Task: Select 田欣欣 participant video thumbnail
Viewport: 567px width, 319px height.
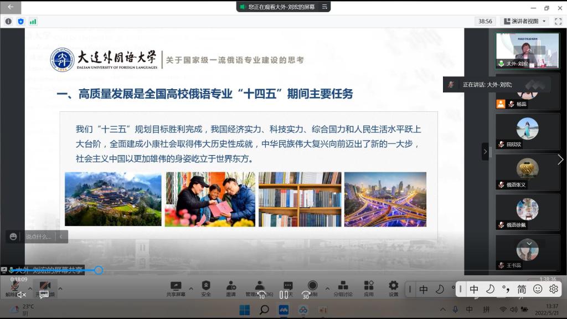Action: [527, 132]
